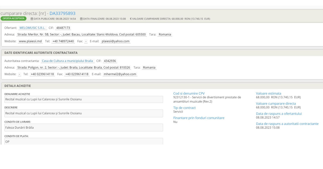Screen dimensions: 323x169
Task: Click Data de raspuns a ofertantului label
Action: 279,114
